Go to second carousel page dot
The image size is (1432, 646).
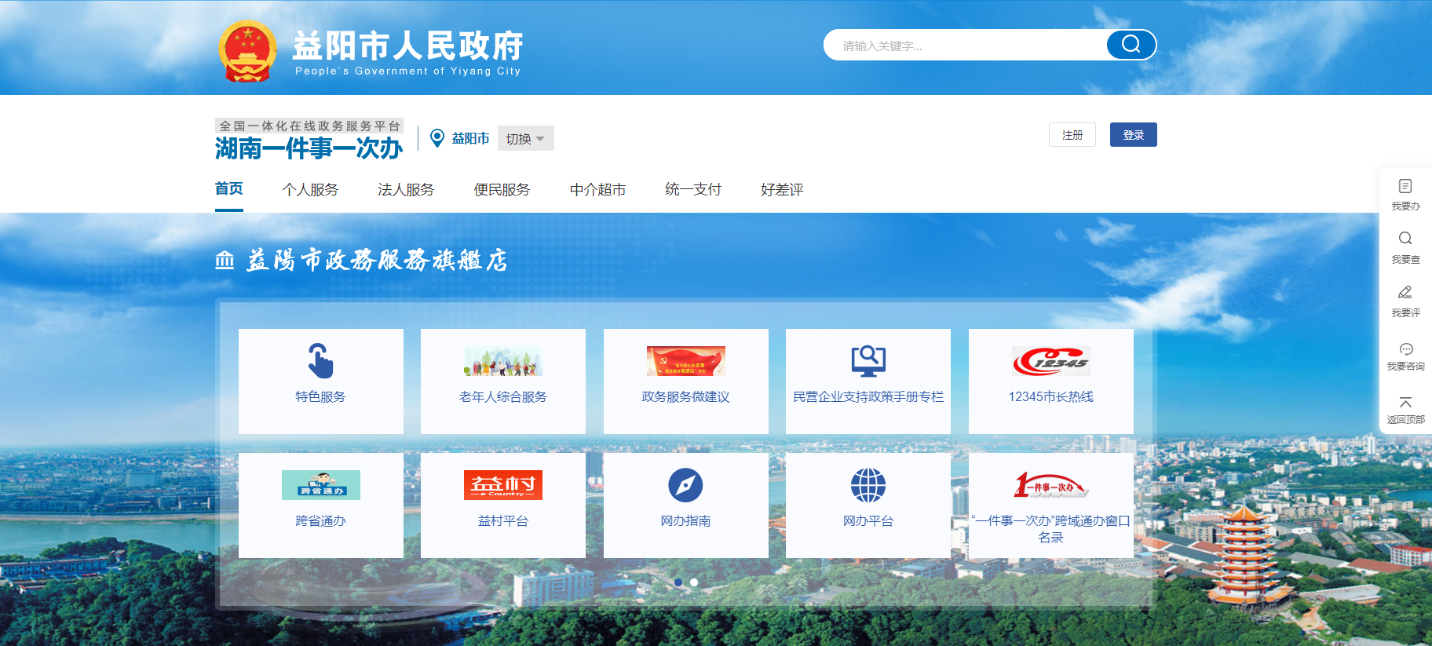[x=694, y=582]
